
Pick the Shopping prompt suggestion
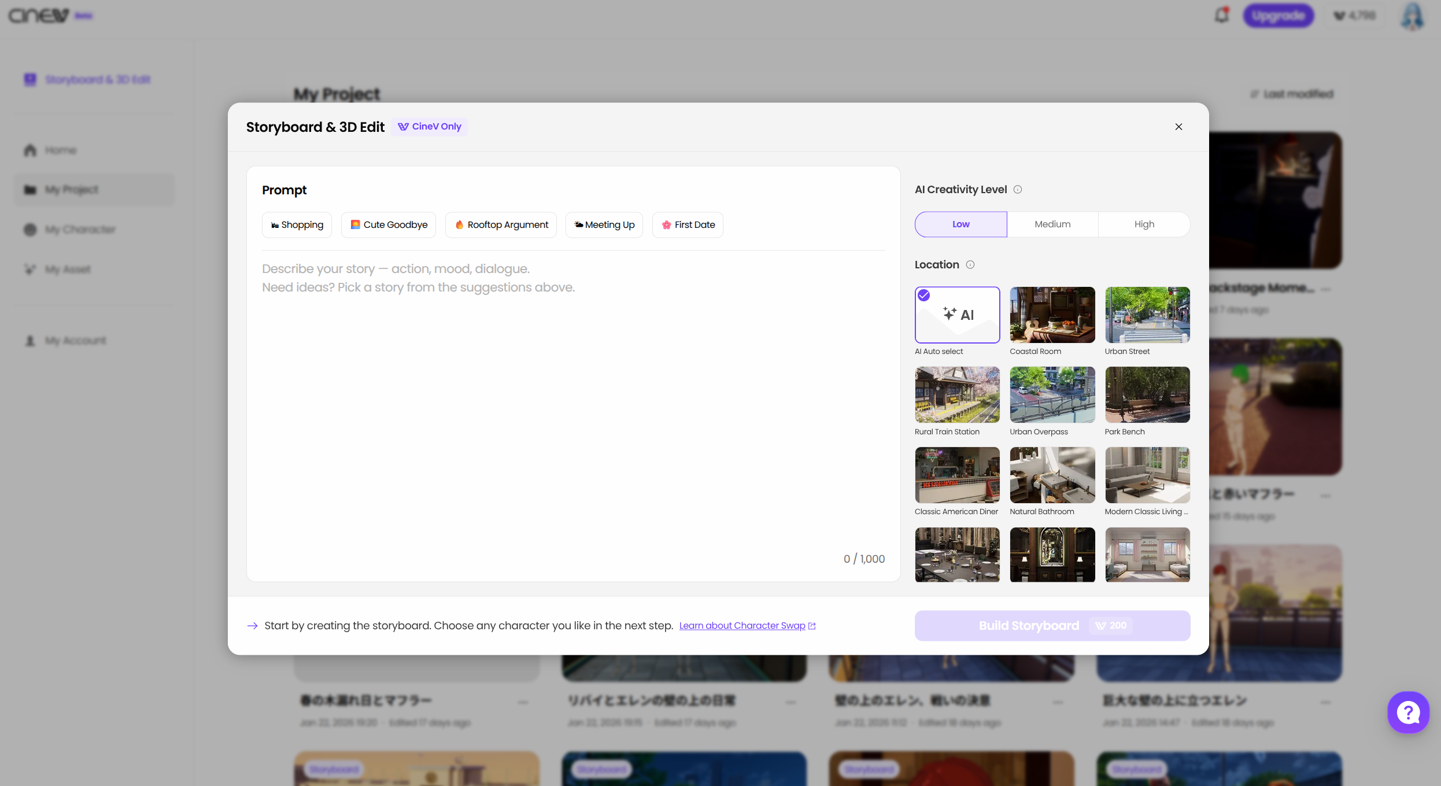pyautogui.click(x=297, y=225)
